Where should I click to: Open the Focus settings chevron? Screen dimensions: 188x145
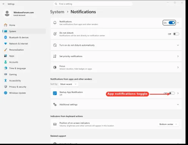pos(178,67)
